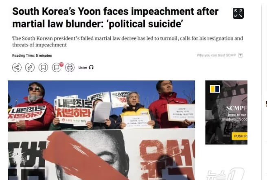Screen dimensions: 267x180
Task: Click the Reading Time 5 minutes label
Action: click(32, 56)
